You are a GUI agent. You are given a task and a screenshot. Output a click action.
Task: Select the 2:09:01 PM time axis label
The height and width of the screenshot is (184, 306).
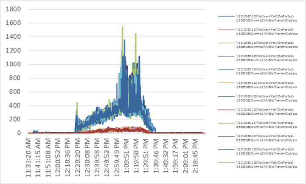pos(185,156)
